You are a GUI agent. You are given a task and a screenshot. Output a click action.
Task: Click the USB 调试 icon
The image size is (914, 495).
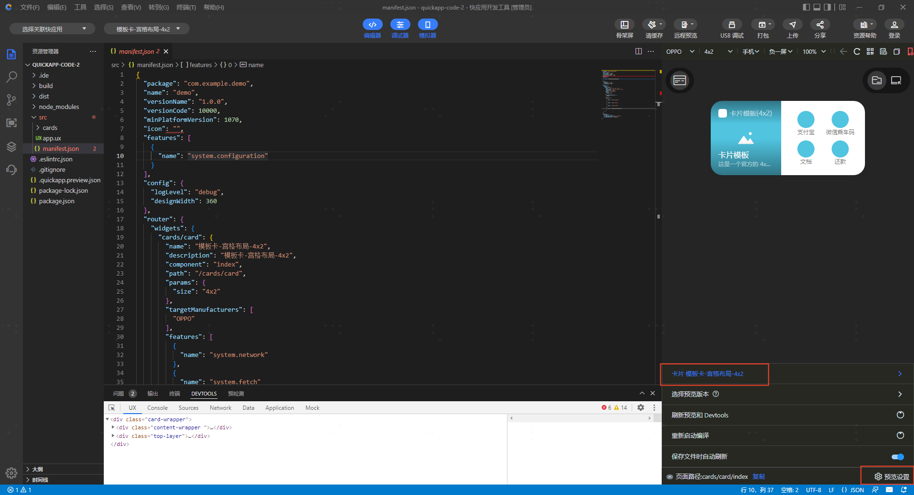click(x=732, y=25)
